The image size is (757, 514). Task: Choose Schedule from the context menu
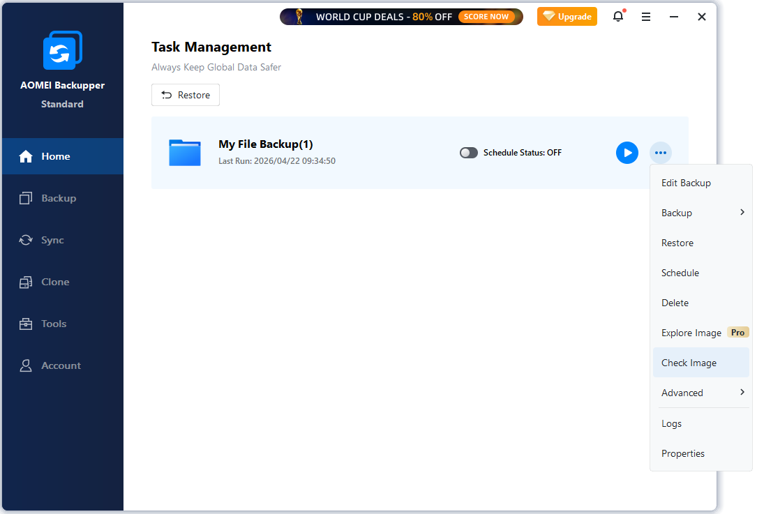point(701,273)
